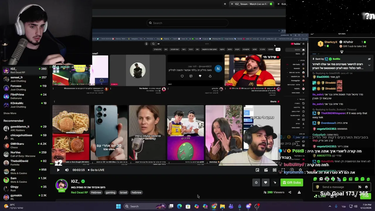This screenshot has width=375, height=211.
Task: Click the 7TV icon in chat input
Action: [360, 187]
